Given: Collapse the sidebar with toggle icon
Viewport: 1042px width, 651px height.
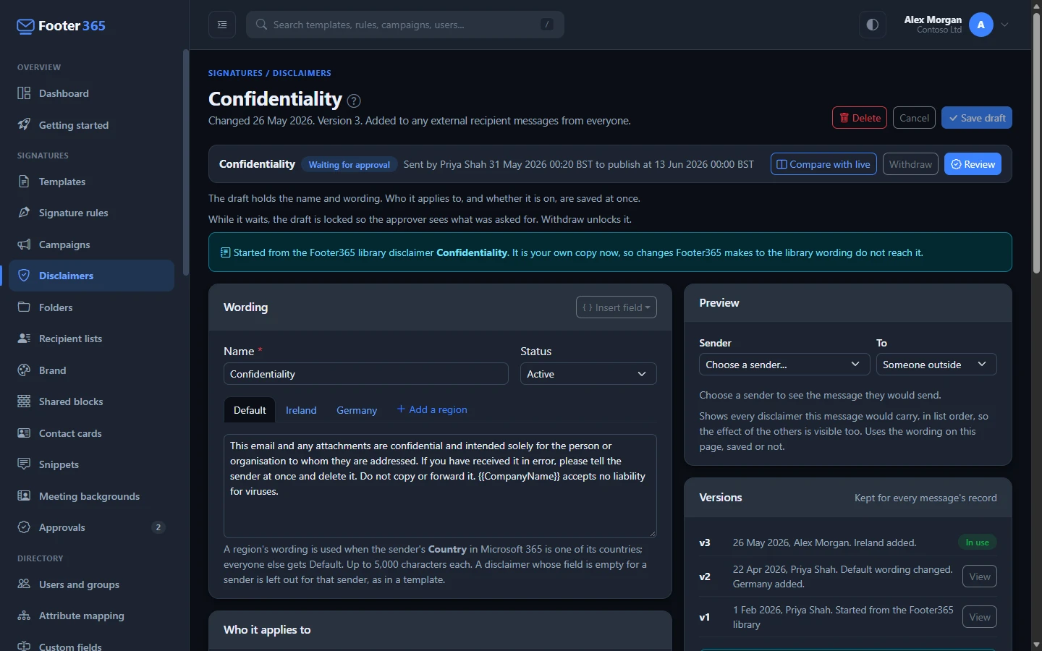Looking at the screenshot, I should (x=222, y=25).
